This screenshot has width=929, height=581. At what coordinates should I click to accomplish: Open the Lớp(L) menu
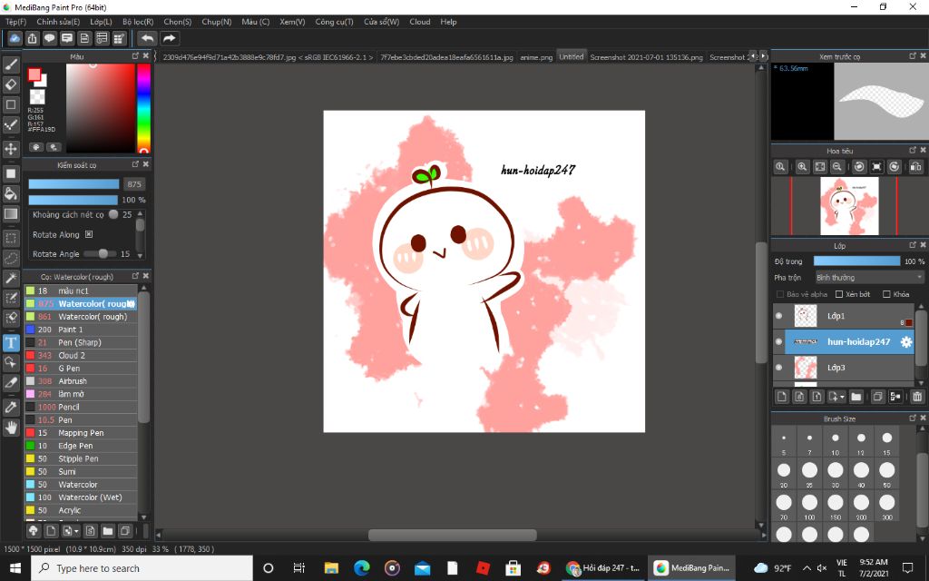coord(101,22)
